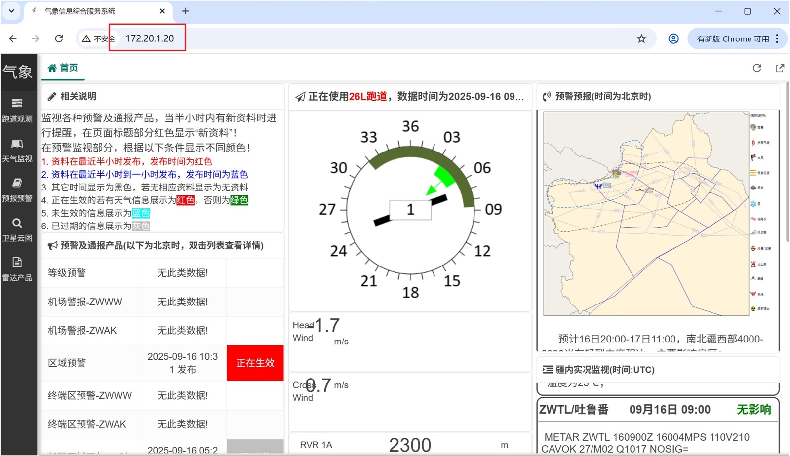Open Chrome three-dot menu
790x456 pixels.
point(777,38)
